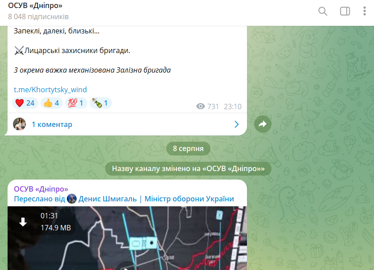This screenshot has height=270, width=374.
Task: Forward the post using the share arrow
Action: point(263,124)
